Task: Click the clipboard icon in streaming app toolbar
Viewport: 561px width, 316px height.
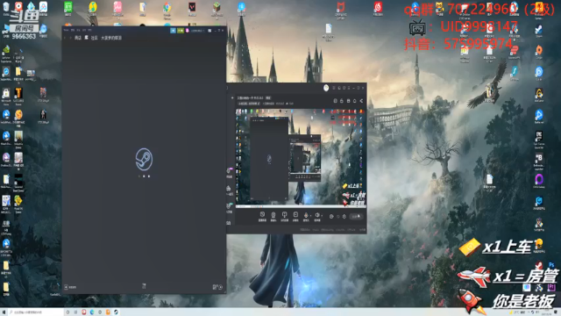Action: pyautogui.click(x=335, y=101)
